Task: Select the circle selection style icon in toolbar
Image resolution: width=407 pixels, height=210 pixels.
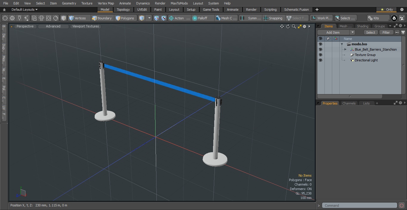Action: click(5, 18)
